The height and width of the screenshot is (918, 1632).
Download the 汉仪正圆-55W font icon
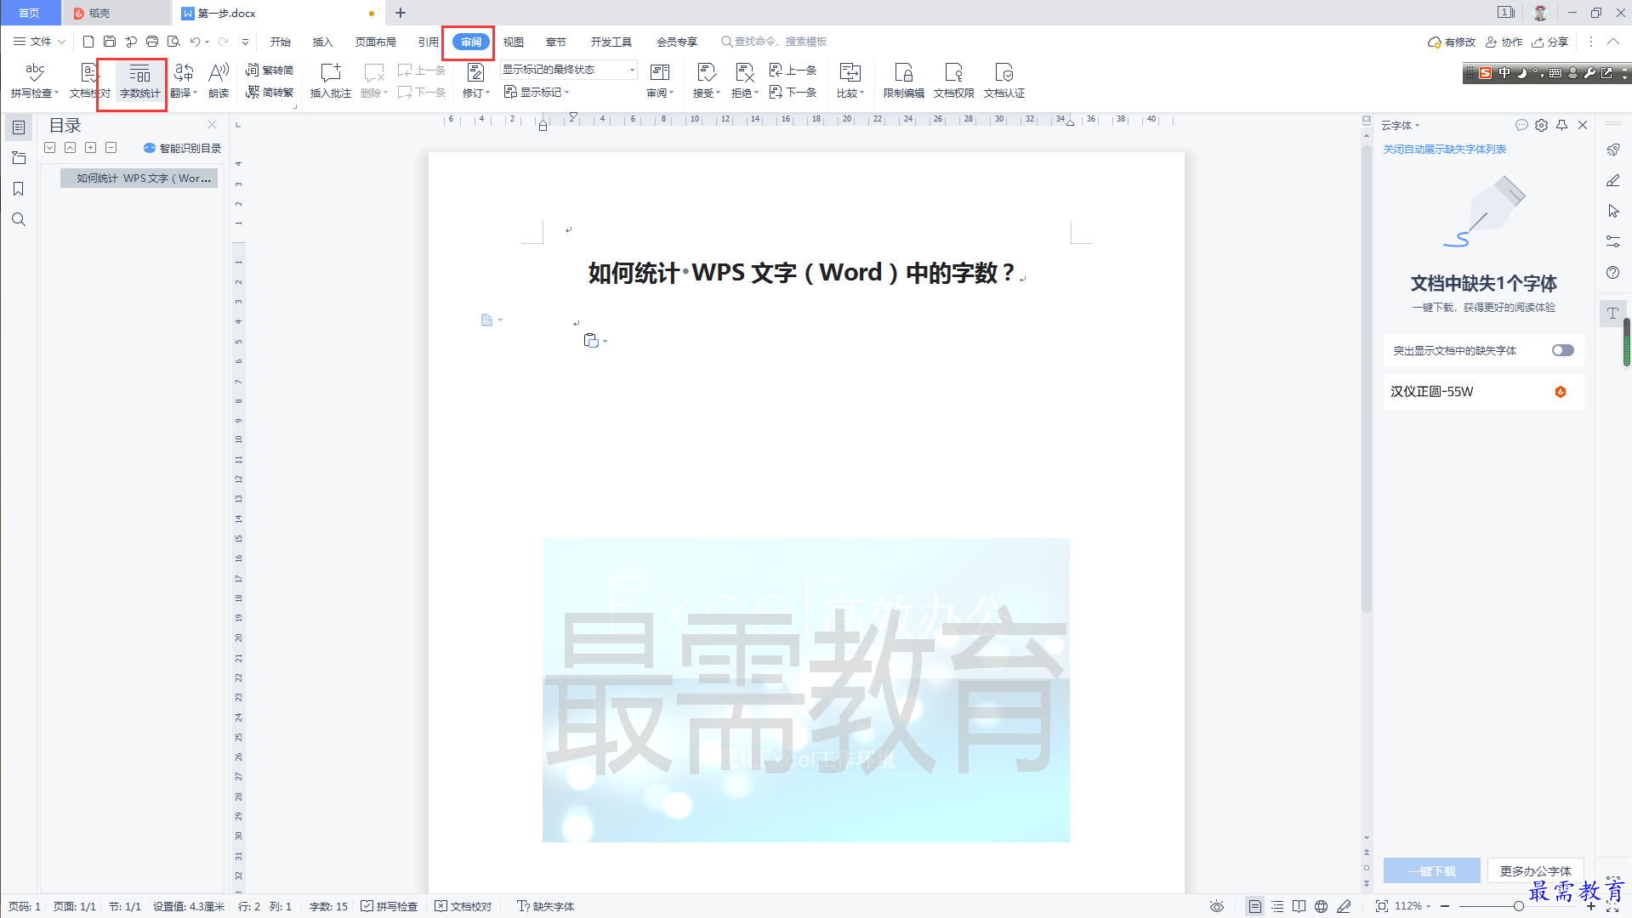point(1561,392)
